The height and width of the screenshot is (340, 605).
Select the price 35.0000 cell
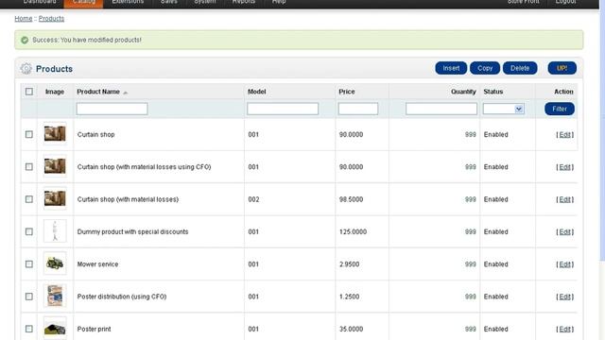(x=351, y=329)
